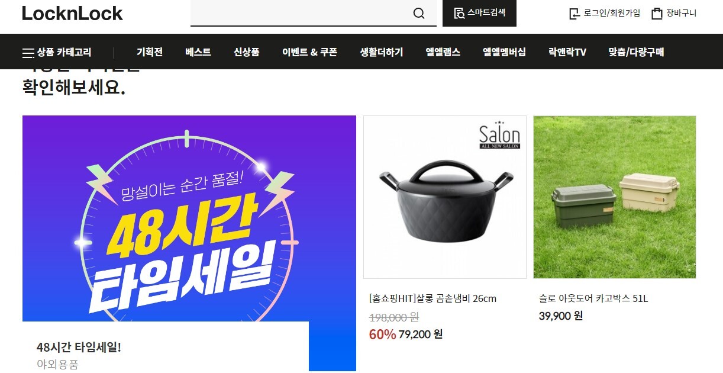The width and height of the screenshot is (723, 373).
Task: Open the green outdoor cargo box photo
Action: 615,197
